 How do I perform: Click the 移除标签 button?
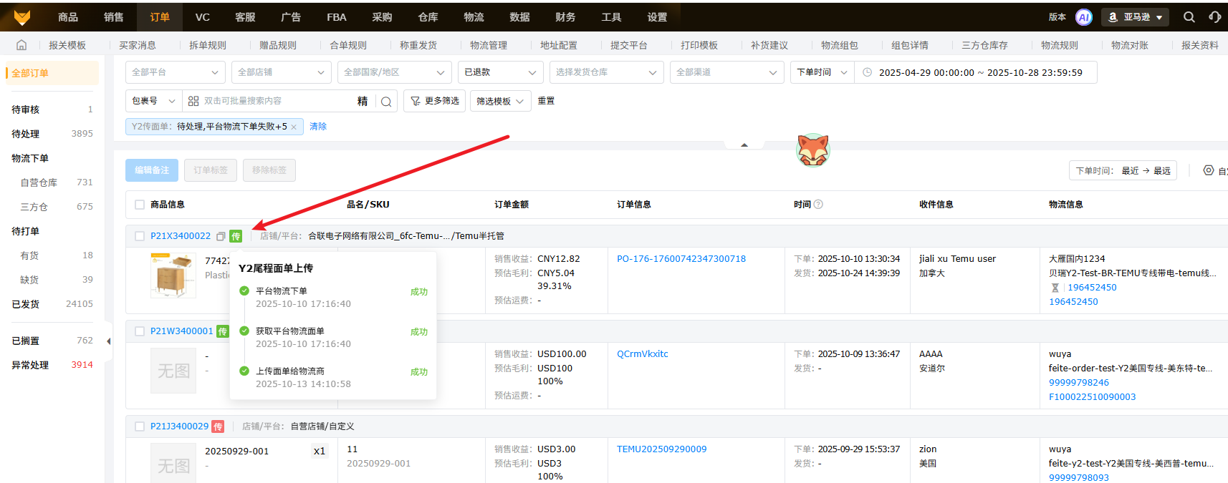[x=269, y=170]
